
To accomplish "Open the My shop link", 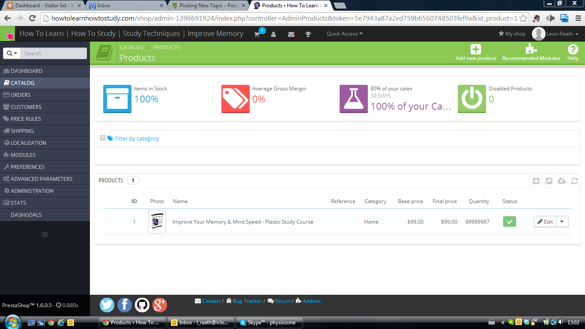I will tap(512, 34).
